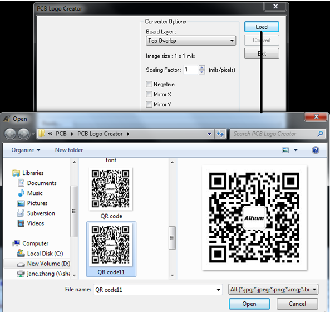Tick the Mirror X checkbox

point(149,94)
